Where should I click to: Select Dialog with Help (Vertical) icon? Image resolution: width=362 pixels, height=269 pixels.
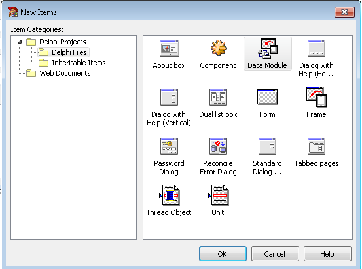coord(170,97)
